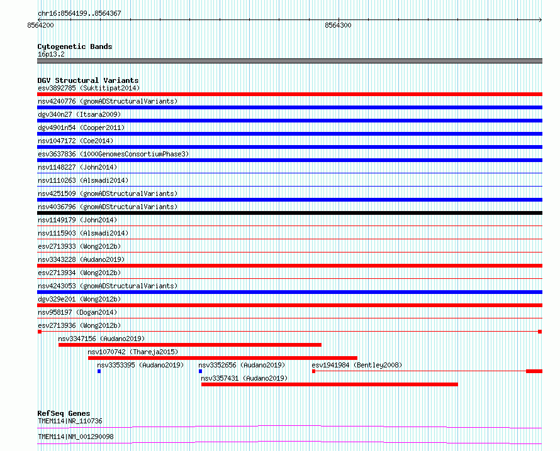Open nsv4251509 (gnomADStructuralVariants) variant
Image resolution: width=560 pixels, height=451 pixels.
tap(108, 193)
